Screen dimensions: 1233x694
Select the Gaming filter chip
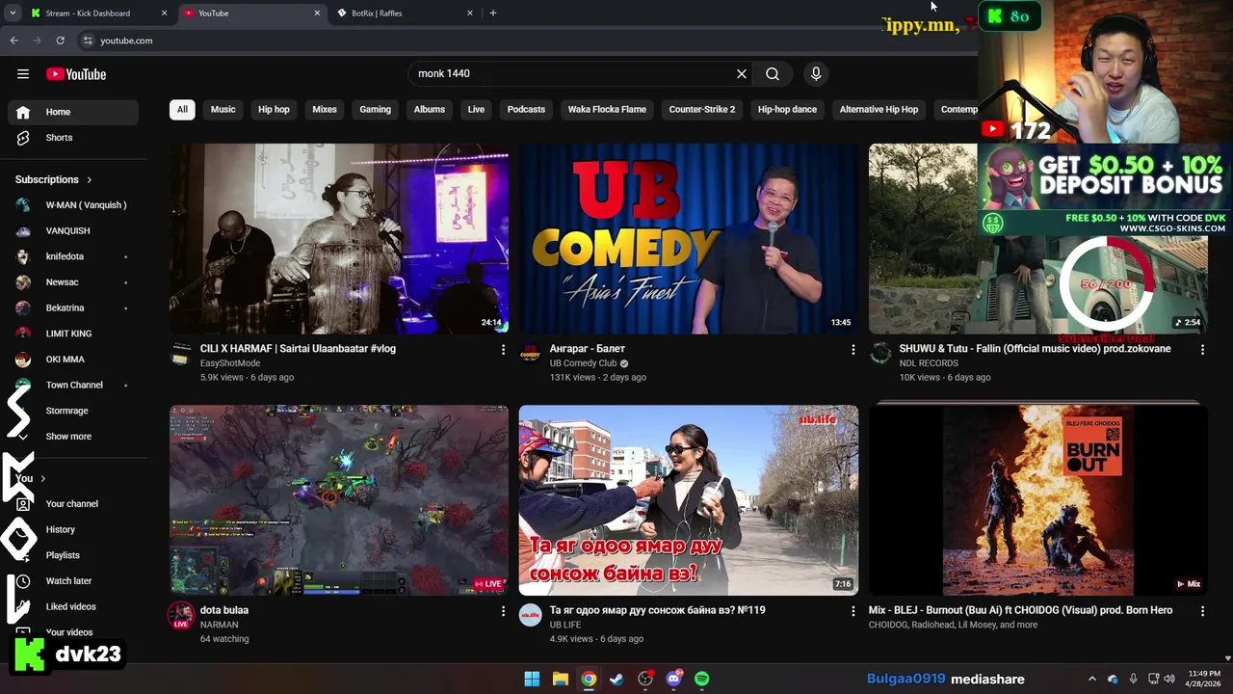375,109
